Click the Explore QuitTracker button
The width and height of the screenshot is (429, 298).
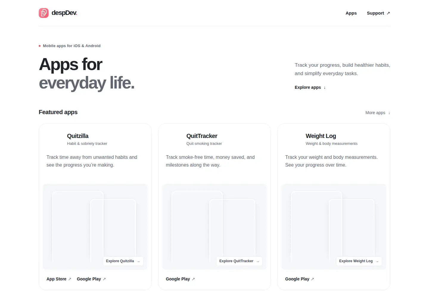point(239,261)
